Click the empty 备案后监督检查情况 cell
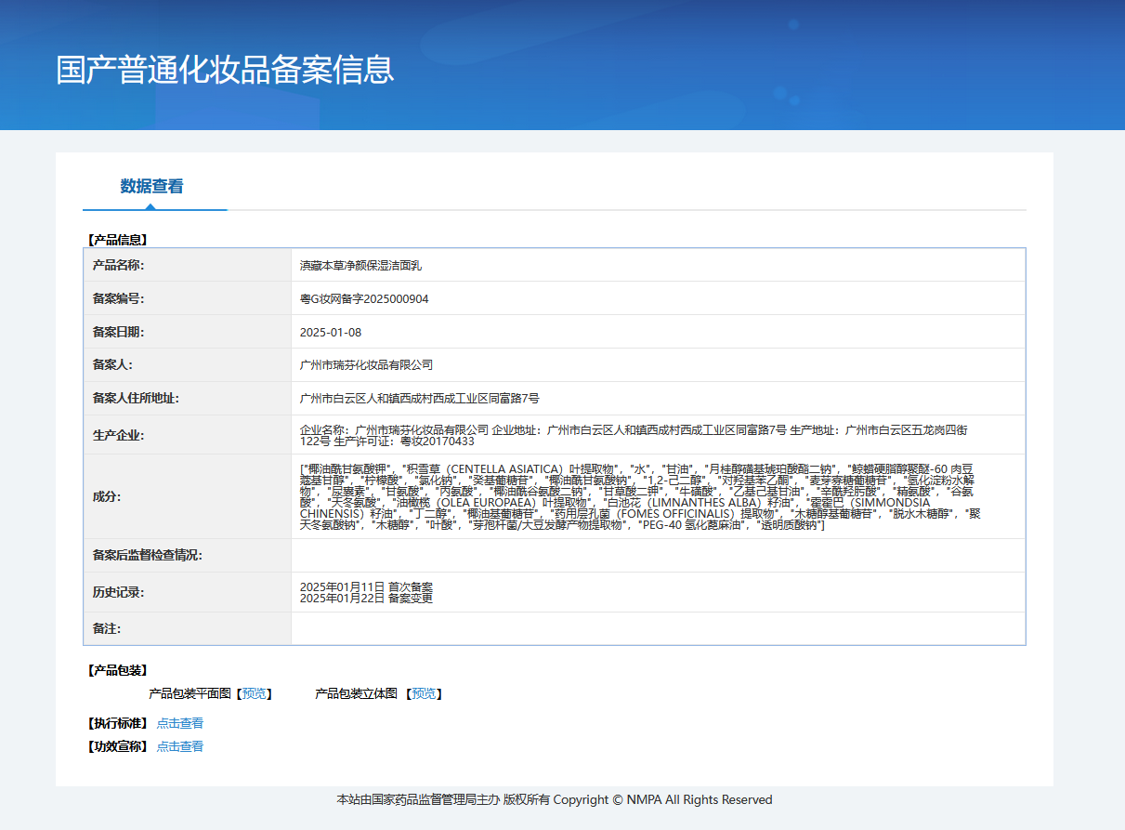The image size is (1125, 830). (x=657, y=555)
